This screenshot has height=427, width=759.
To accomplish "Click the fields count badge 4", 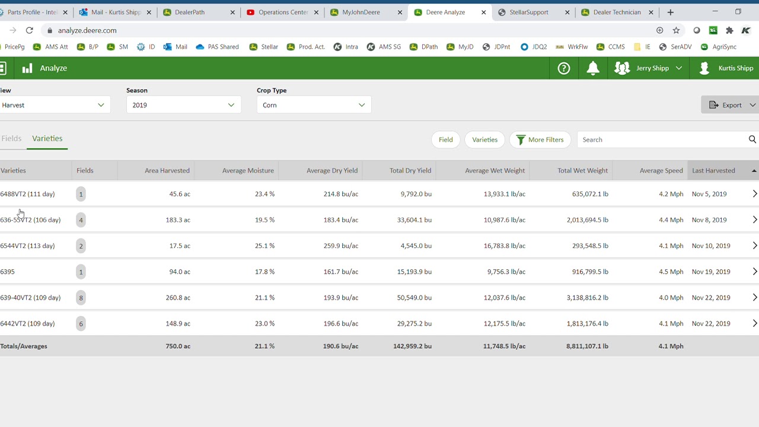I will (x=81, y=220).
